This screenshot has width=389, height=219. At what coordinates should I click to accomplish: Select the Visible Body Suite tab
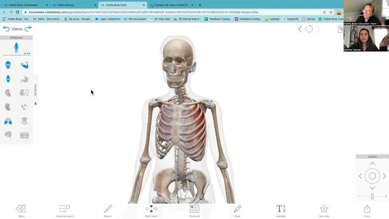(122, 5)
